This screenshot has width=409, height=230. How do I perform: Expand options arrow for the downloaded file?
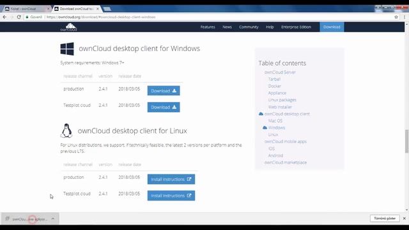coord(53,218)
